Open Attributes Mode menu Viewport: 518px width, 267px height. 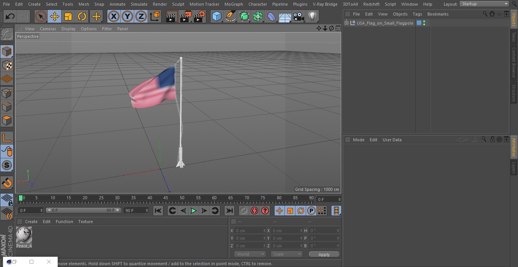tap(358, 140)
